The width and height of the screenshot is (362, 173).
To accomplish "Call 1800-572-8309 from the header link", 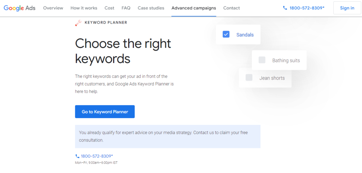I will coord(307,8).
